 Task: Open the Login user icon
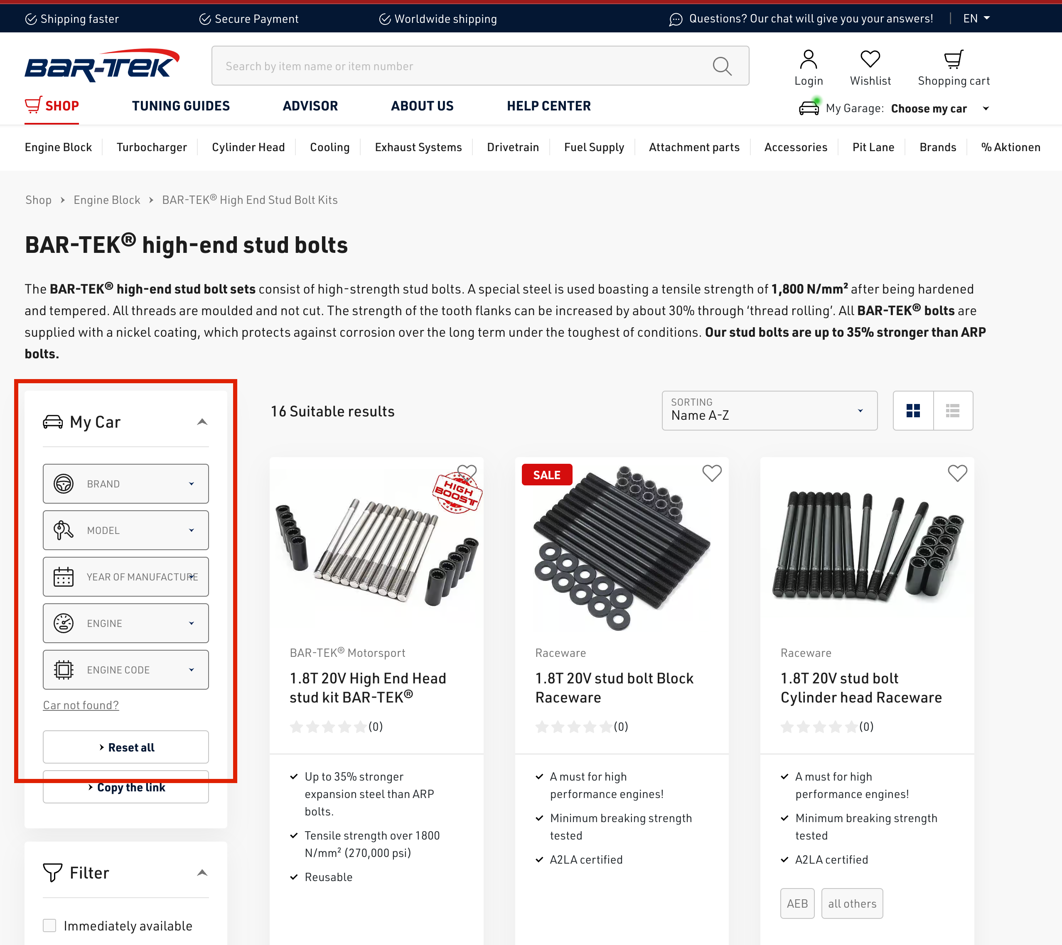point(809,60)
